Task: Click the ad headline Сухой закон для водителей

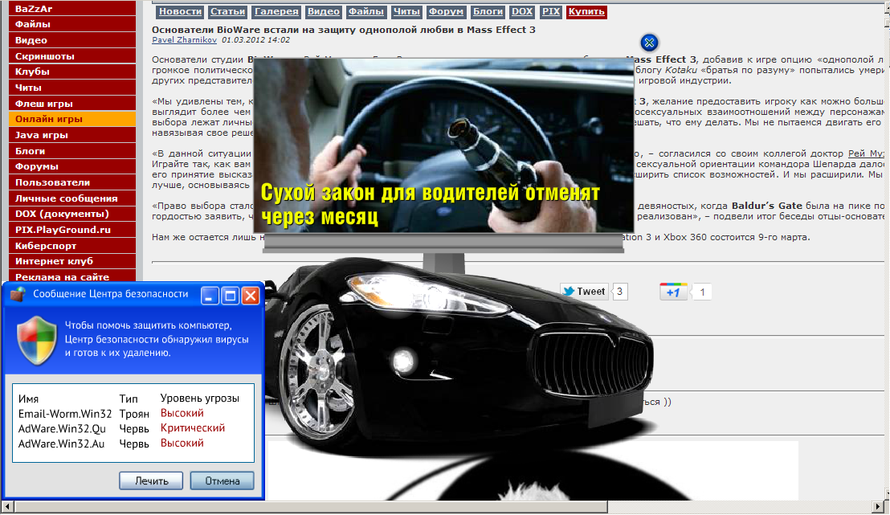Action: [x=431, y=204]
